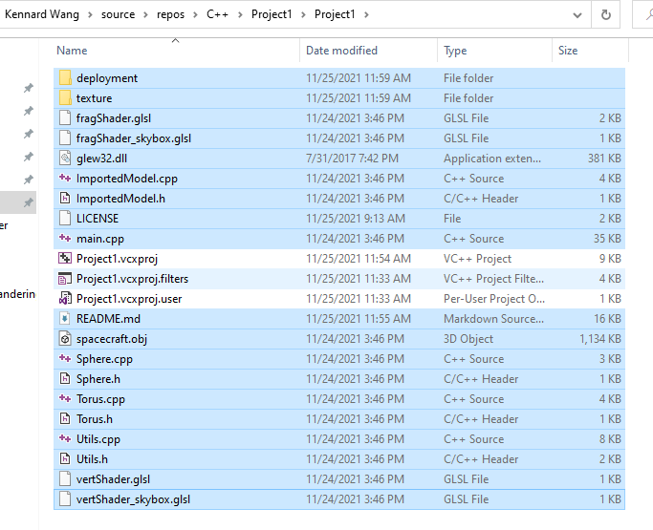Sort by the Type column header

pyautogui.click(x=455, y=51)
